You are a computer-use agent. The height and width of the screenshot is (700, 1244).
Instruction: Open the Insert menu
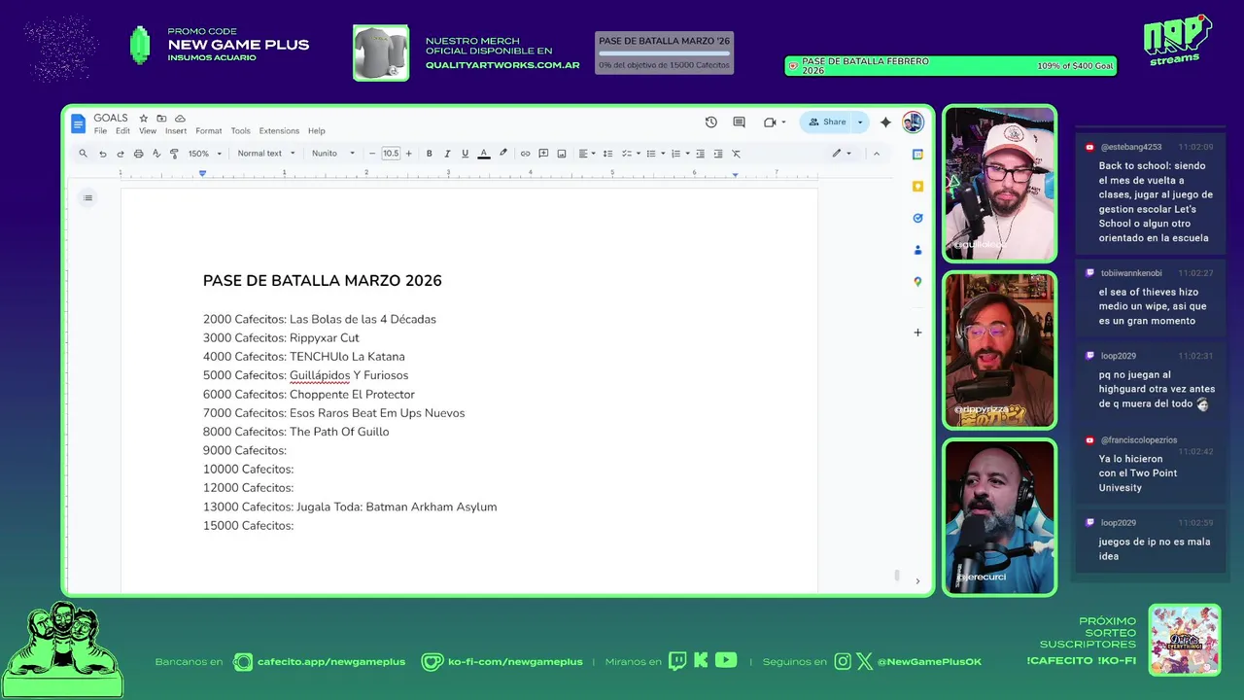(176, 131)
